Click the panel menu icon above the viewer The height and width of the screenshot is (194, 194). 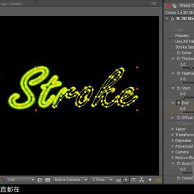[x=153, y=3]
